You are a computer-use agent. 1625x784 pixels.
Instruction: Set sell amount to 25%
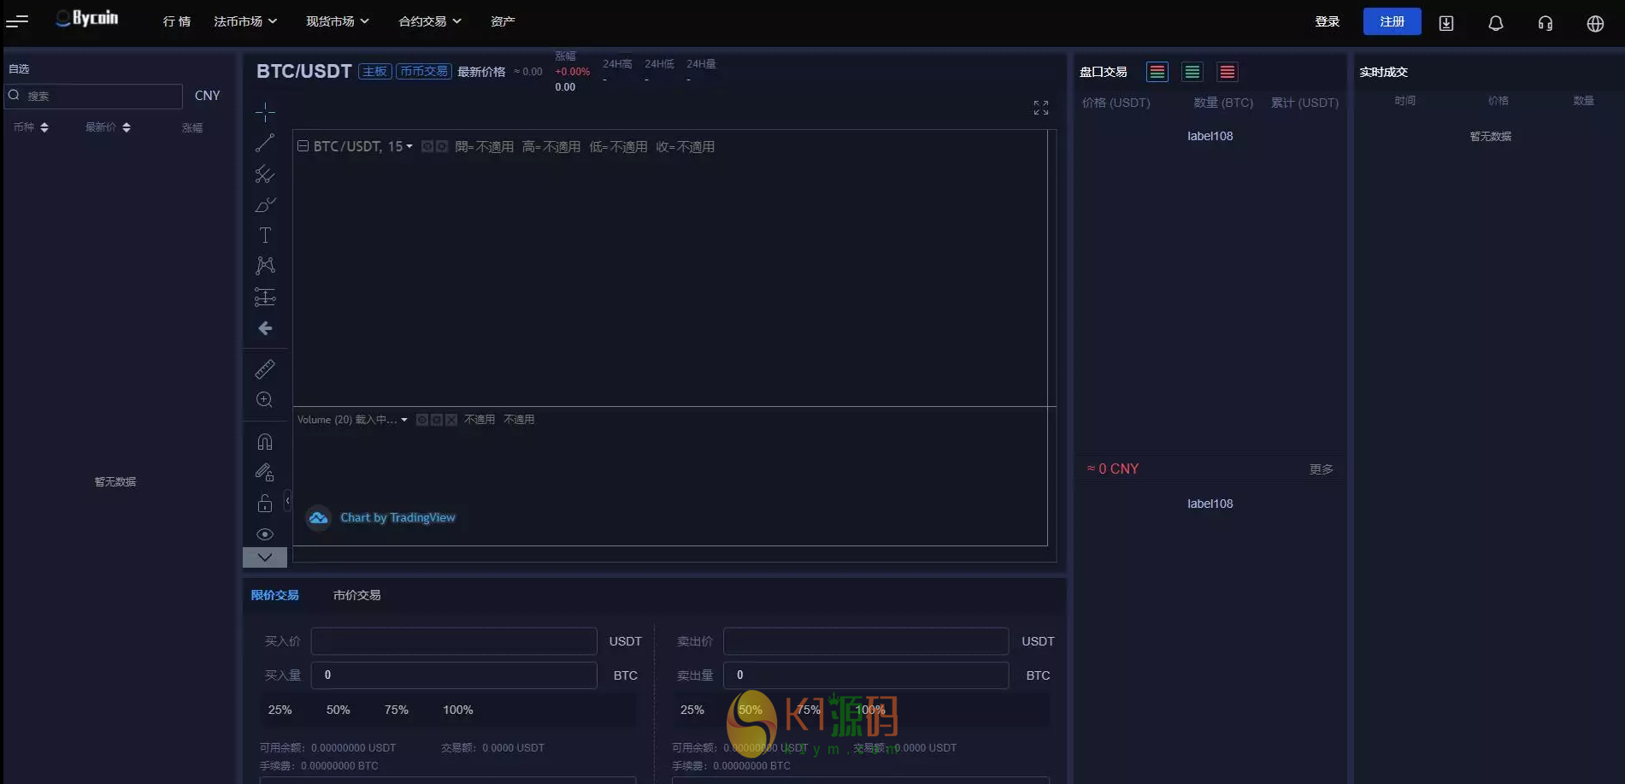point(692,710)
